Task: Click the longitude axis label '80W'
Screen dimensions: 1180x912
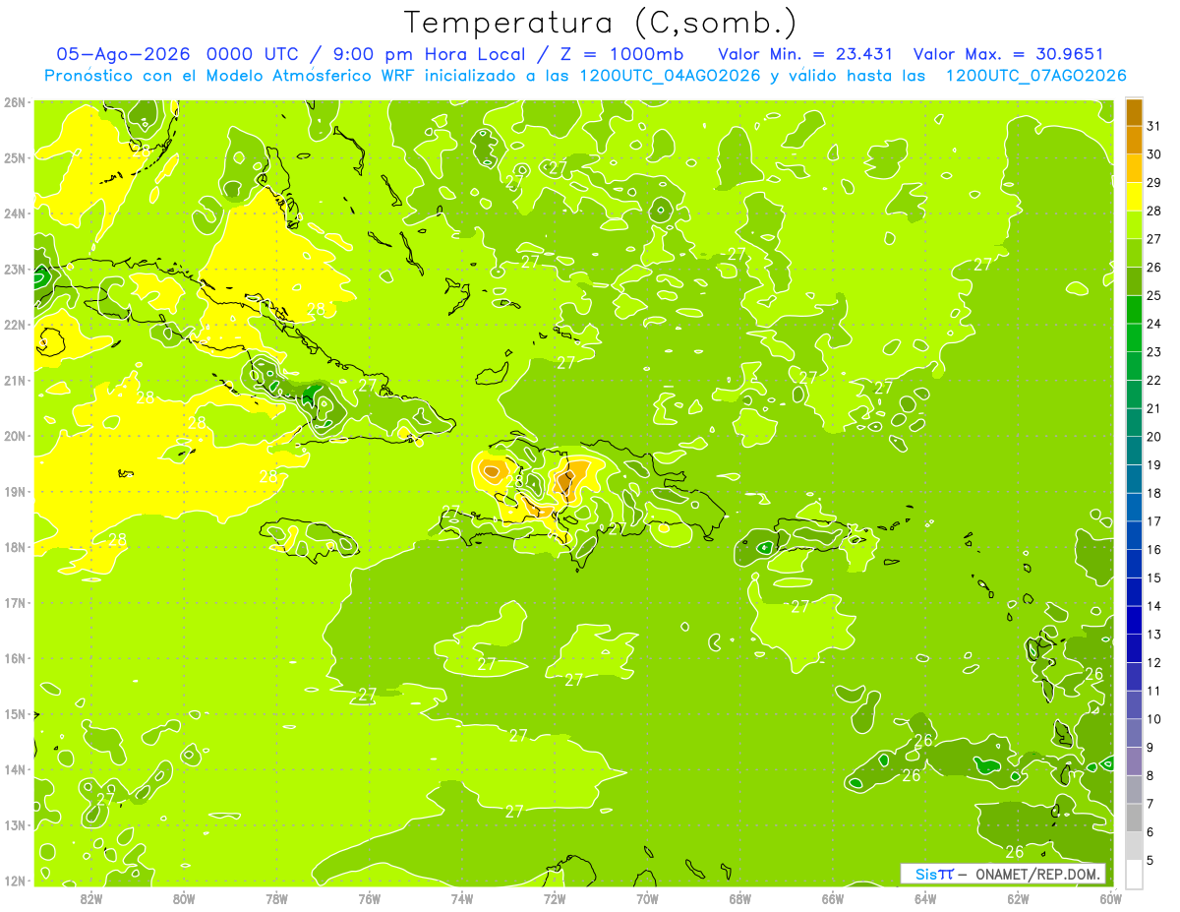Action: pos(184,898)
